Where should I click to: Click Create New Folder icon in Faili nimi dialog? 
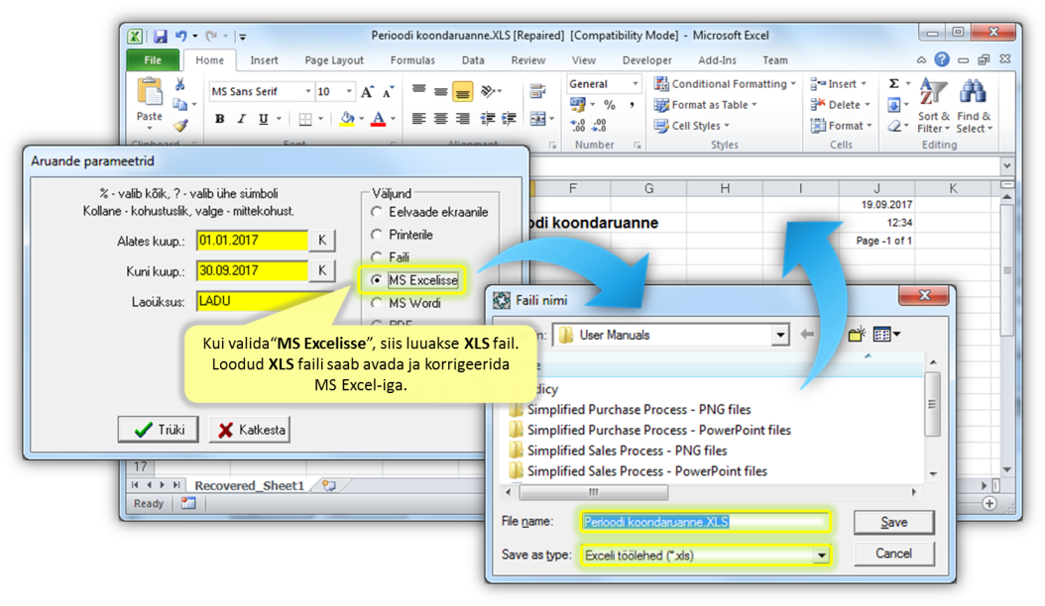point(857,335)
